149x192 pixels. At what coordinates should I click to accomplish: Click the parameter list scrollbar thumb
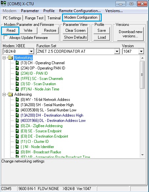pos(142,75)
